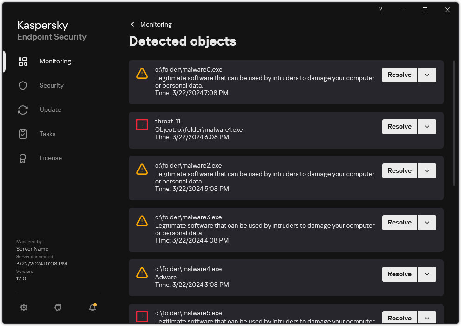Select the License key icon

[23, 158]
